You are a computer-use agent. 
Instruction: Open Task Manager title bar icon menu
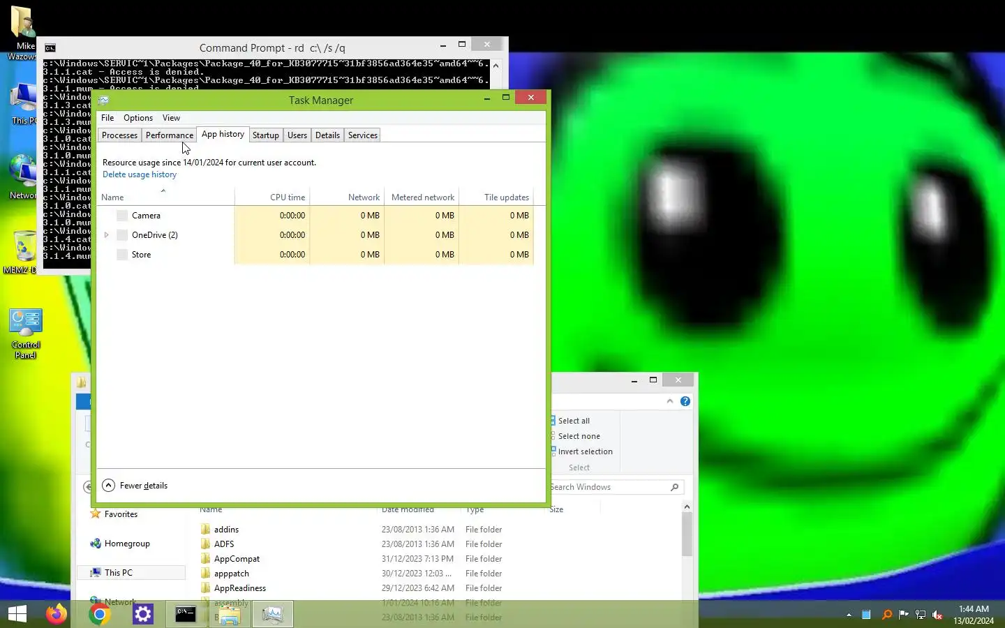[x=104, y=100]
